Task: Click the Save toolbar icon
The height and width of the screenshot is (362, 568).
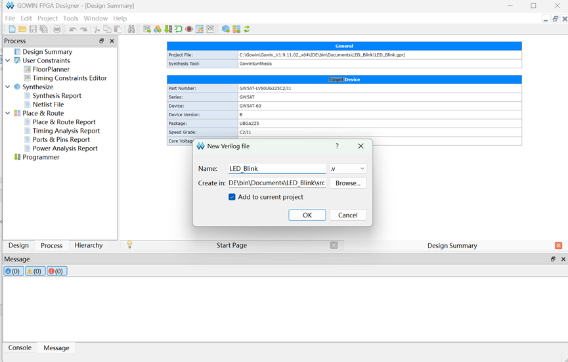Action: pos(33,29)
